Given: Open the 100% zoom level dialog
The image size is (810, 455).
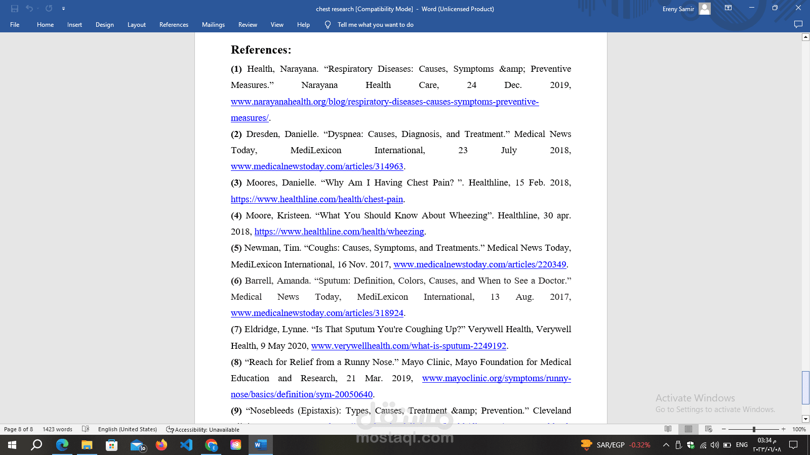Looking at the screenshot, I should tap(799, 429).
